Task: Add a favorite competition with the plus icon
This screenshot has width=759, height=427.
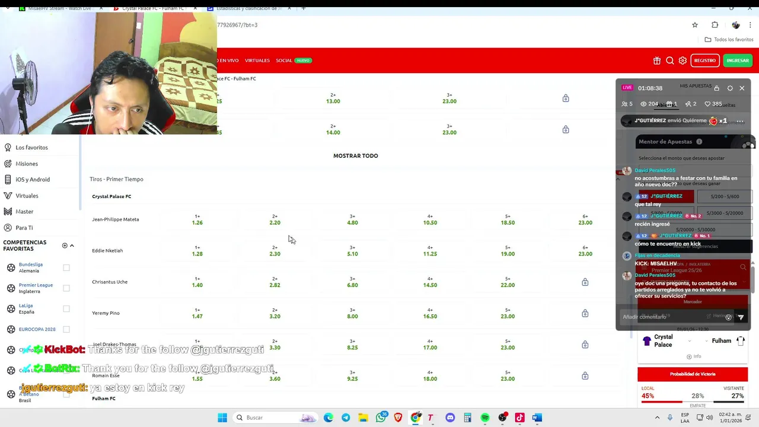Action: click(65, 246)
